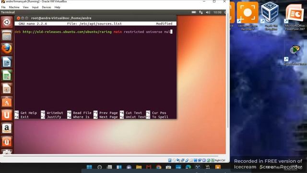Open Task View on Windows taskbar

[109, 167]
